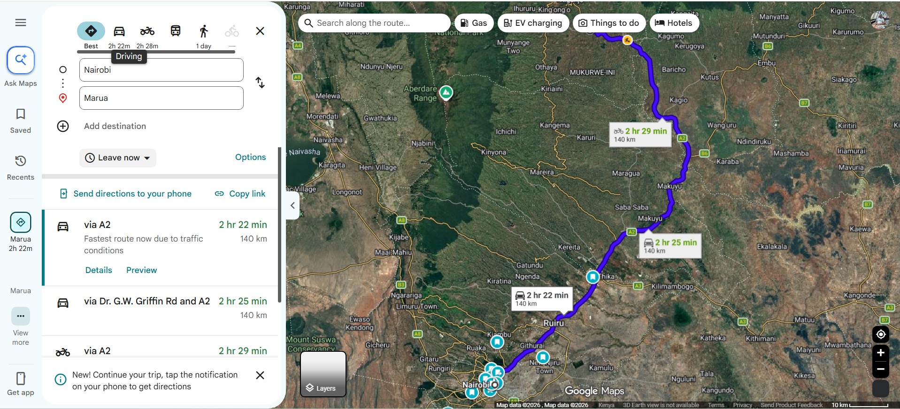Click the Search along the route field

[374, 23]
